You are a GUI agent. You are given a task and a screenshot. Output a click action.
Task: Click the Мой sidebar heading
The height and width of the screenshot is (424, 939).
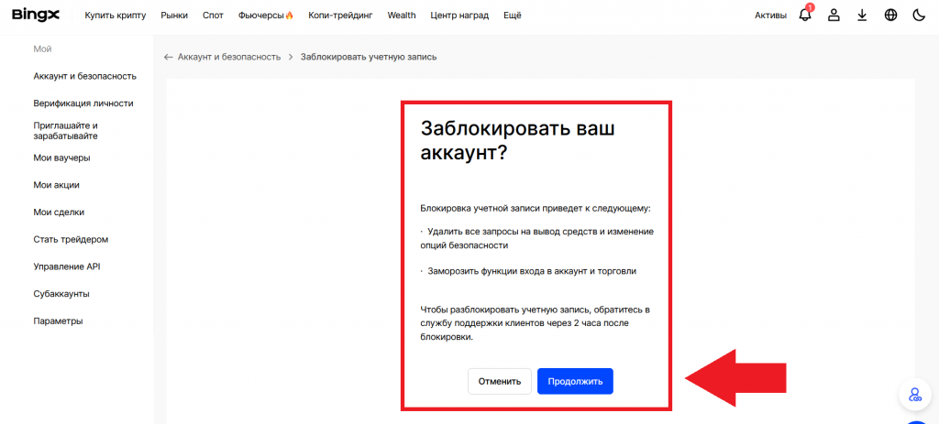coord(42,49)
